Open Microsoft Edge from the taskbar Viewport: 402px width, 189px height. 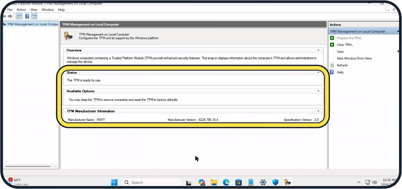pos(226,182)
